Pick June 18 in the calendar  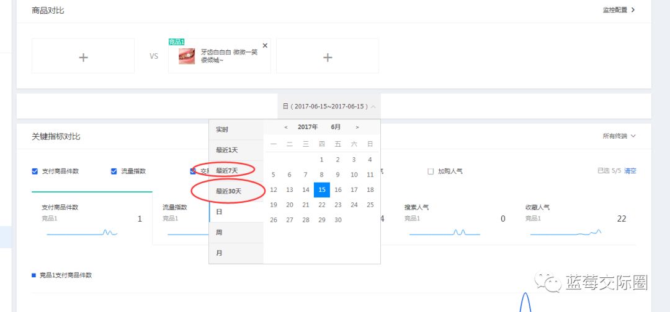click(x=370, y=189)
